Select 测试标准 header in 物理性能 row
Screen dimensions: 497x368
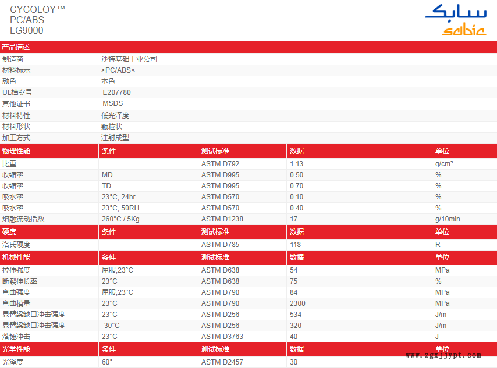click(215, 151)
